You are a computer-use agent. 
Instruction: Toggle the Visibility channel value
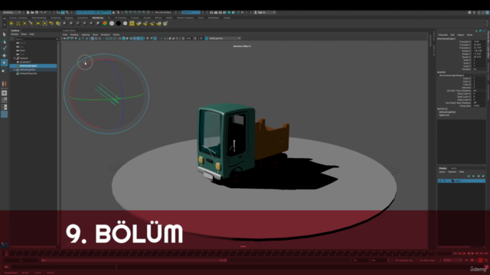coord(479,70)
